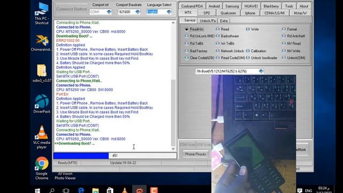Screen dimensions: 343x193
Task: Switch to the MTK tab
Action: pos(188,13)
